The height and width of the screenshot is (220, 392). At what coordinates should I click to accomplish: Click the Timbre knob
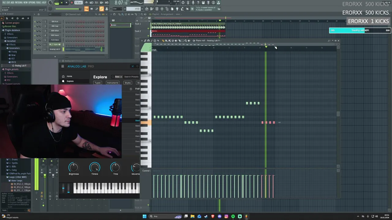[95, 167]
